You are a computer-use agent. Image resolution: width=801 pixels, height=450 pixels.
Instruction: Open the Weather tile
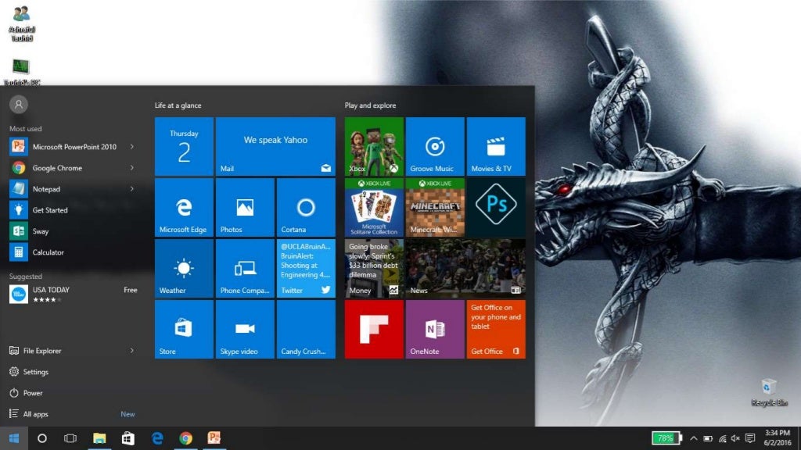[184, 269]
